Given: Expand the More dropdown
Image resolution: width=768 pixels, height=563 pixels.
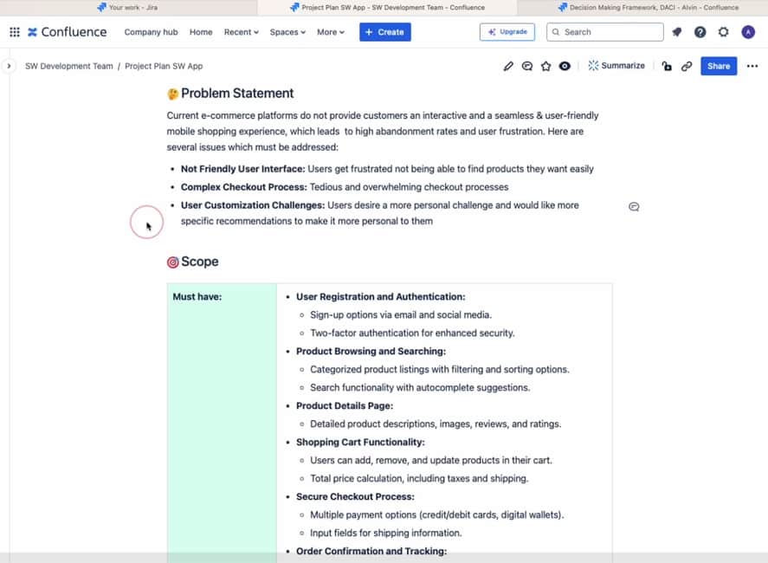Looking at the screenshot, I should point(331,32).
